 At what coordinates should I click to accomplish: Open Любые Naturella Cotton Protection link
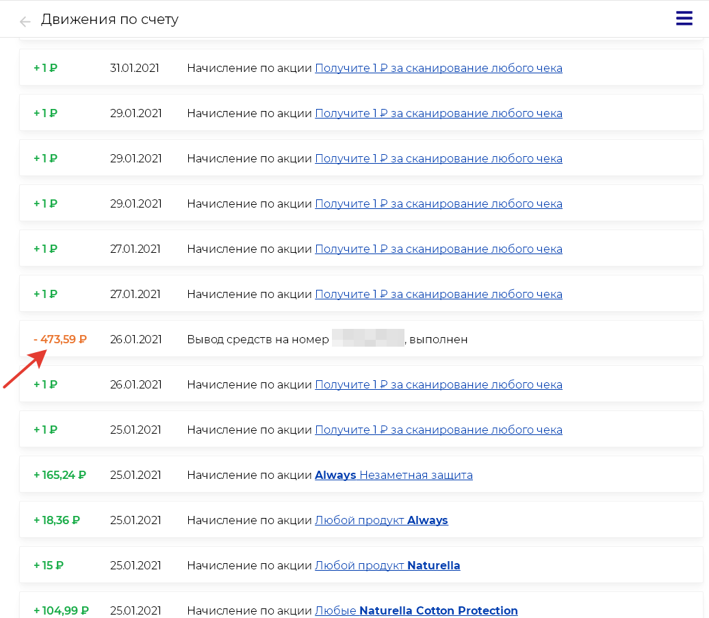click(416, 610)
